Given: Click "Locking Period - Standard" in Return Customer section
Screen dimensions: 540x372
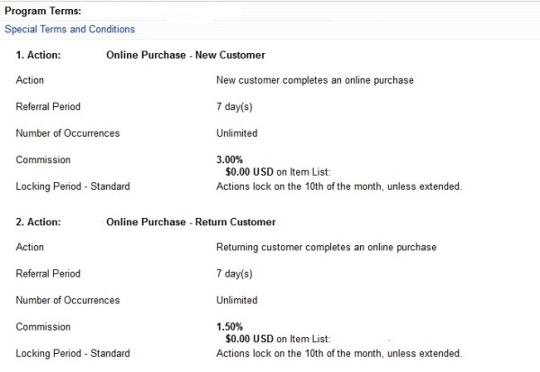Looking at the screenshot, I should tap(73, 353).
